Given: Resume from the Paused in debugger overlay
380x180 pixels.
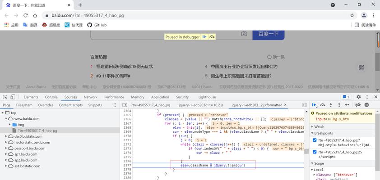Looking at the screenshot, I should tap(204, 37).
